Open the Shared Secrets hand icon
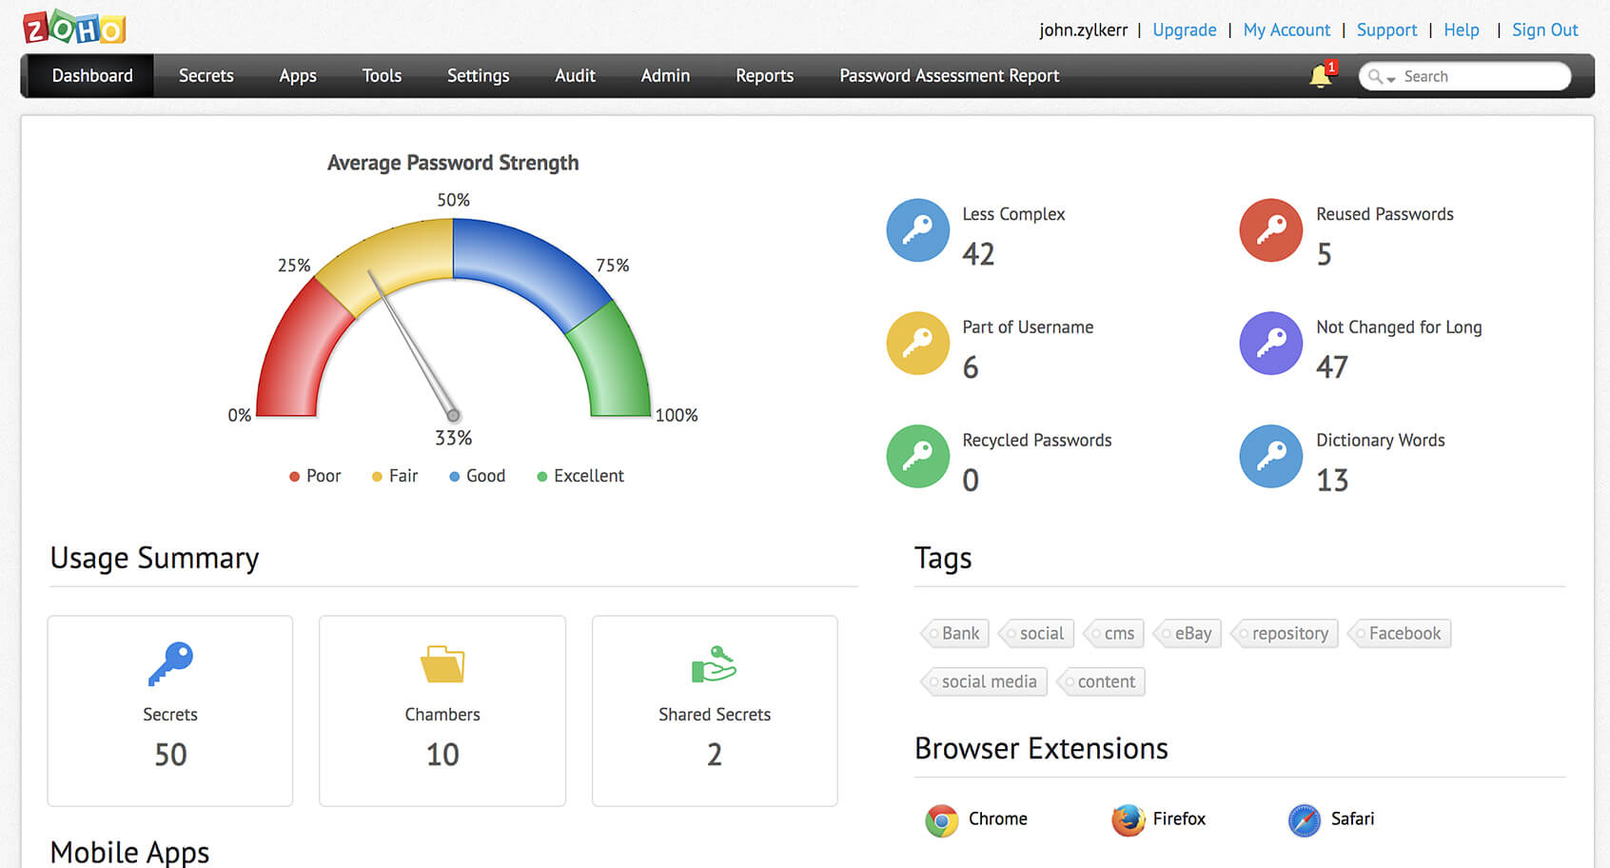 [x=714, y=664]
